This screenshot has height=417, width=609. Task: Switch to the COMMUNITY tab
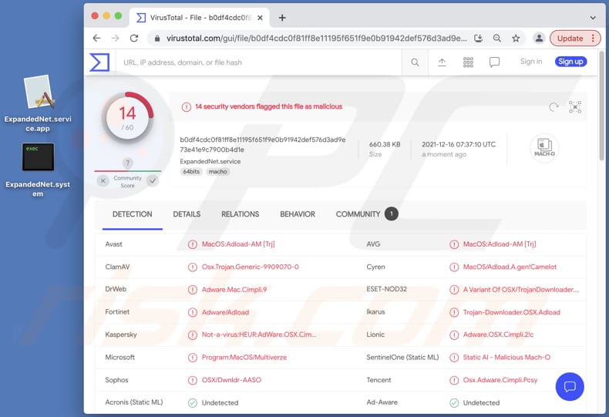coord(367,214)
